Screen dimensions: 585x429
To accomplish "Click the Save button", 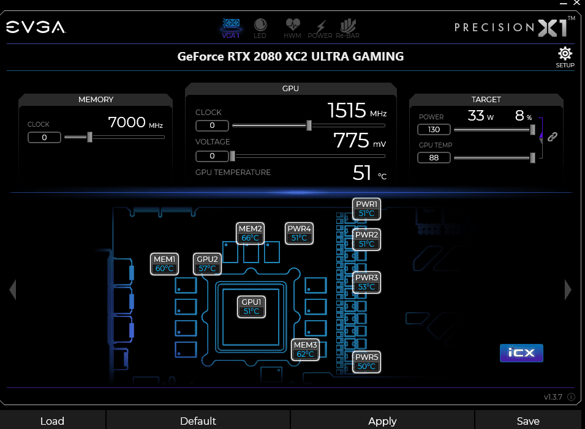I will pyautogui.click(x=528, y=421).
